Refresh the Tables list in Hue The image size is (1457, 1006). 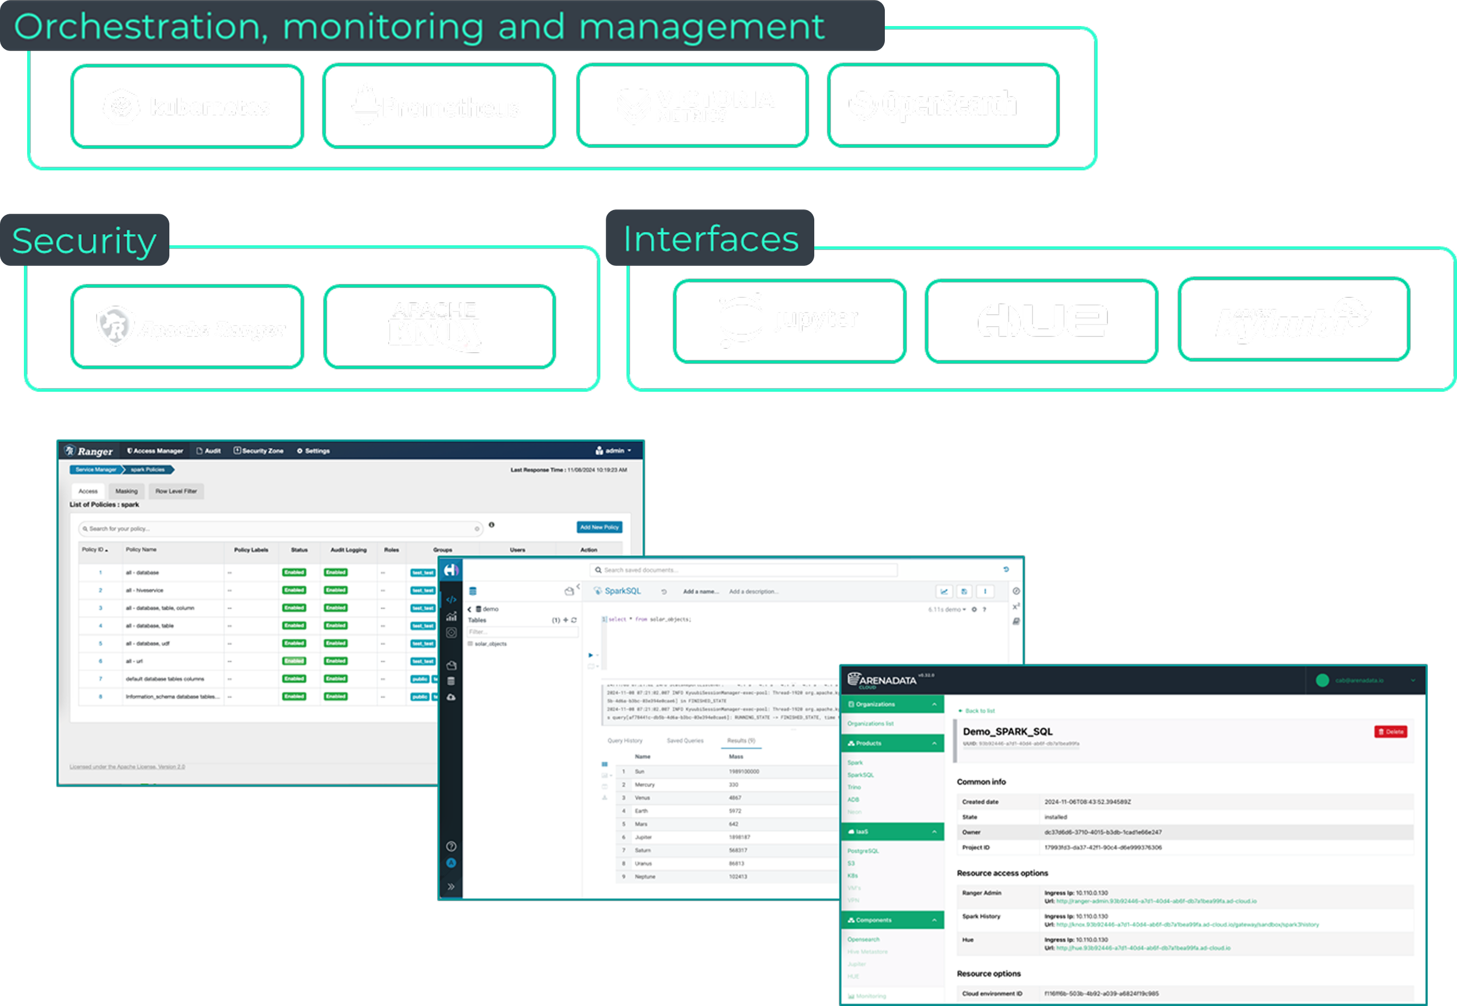coord(574,620)
